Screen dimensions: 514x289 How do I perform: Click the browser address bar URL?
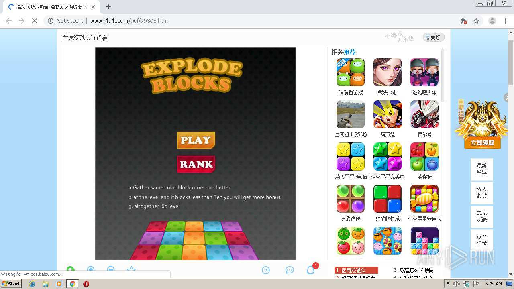(x=129, y=21)
